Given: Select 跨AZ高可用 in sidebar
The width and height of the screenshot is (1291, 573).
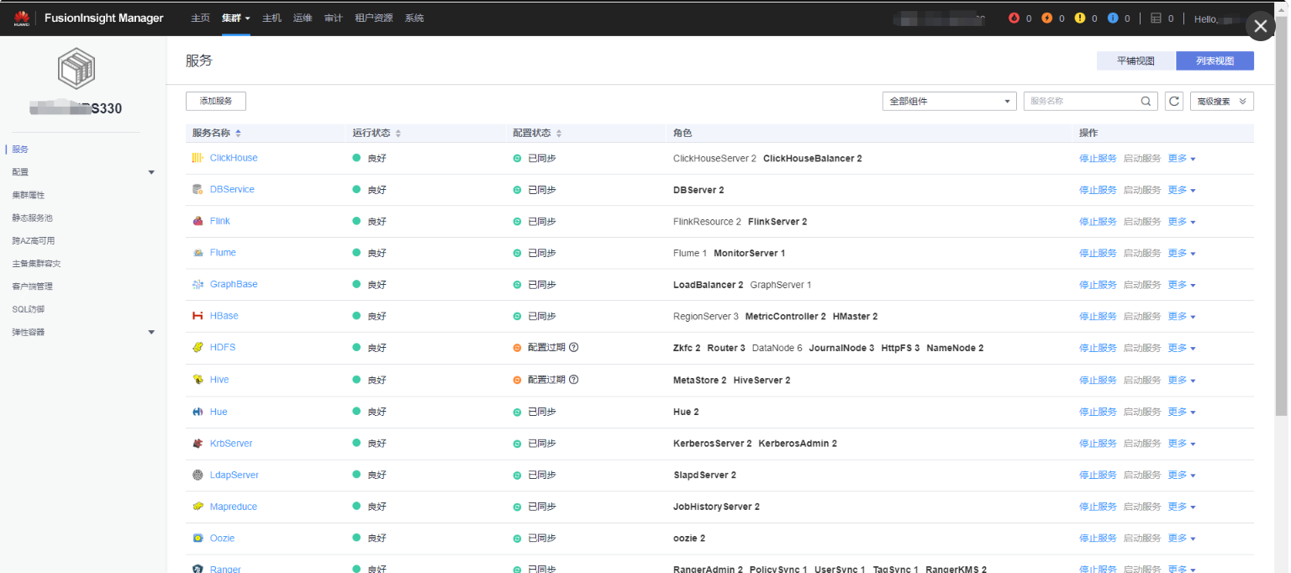Looking at the screenshot, I should tap(34, 240).
